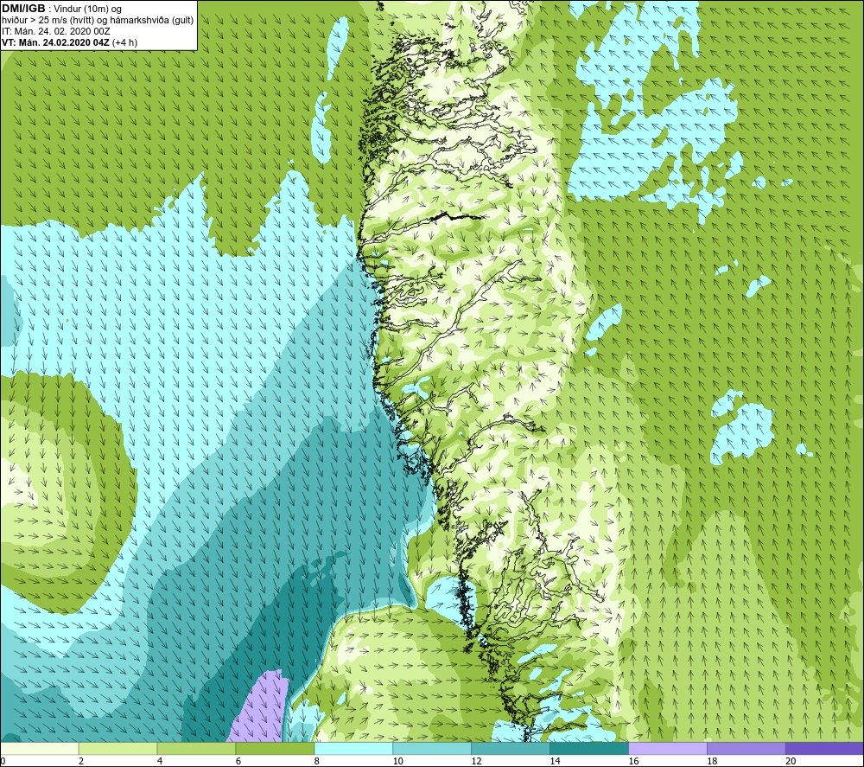Select the 8–10 m/s light cyan swatch
The height and width of the screenshot is (767, 864).
coord(353,748)
